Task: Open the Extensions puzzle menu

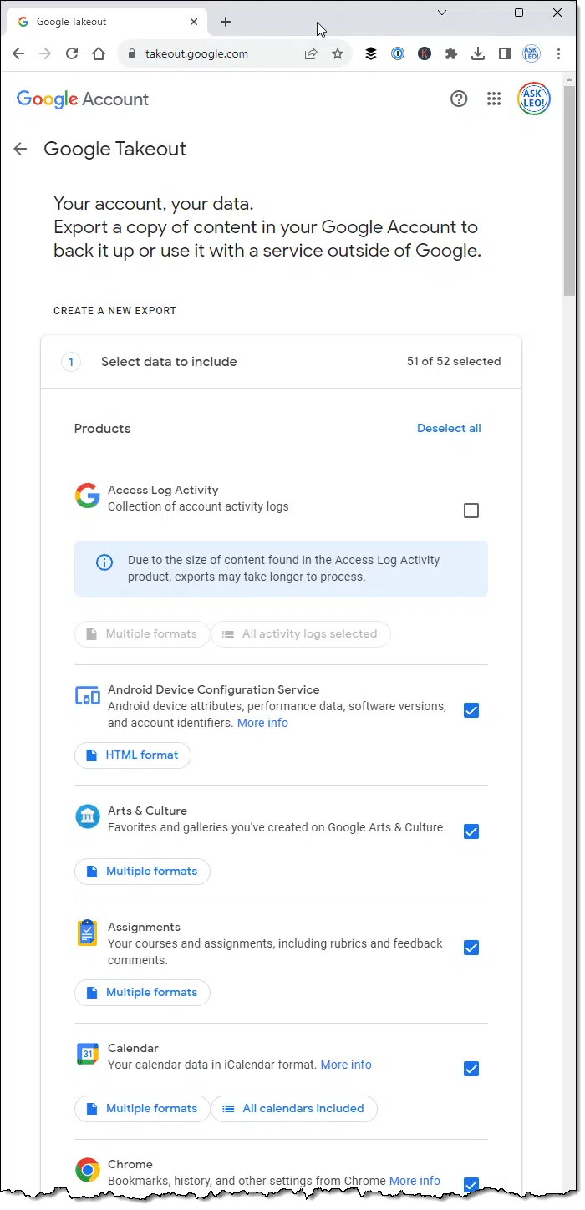Action: point(451,53)
